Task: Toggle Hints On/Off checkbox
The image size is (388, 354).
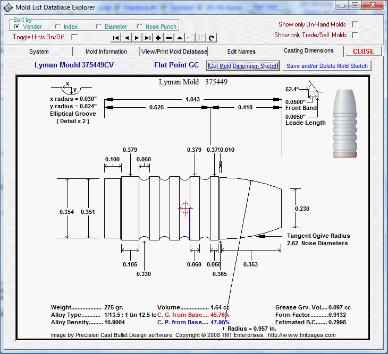Action: coord(74,37)
